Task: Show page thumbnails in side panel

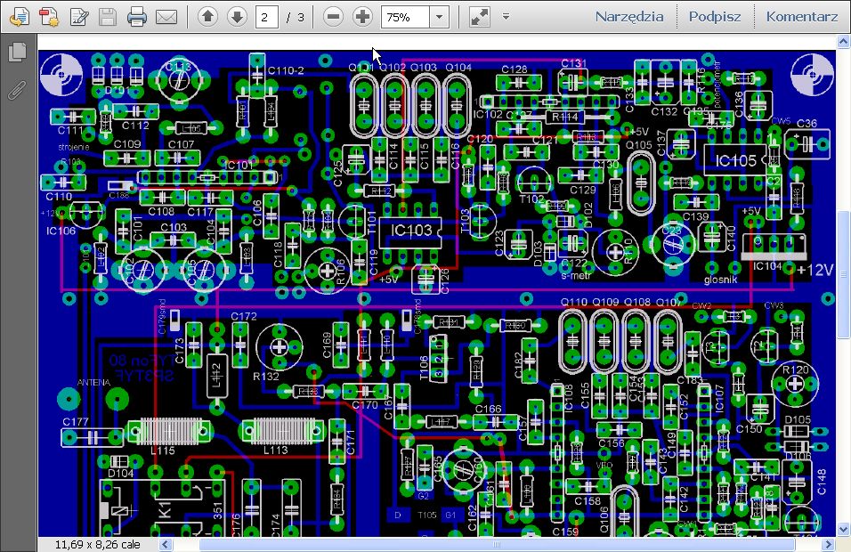Action: [16, 53]
